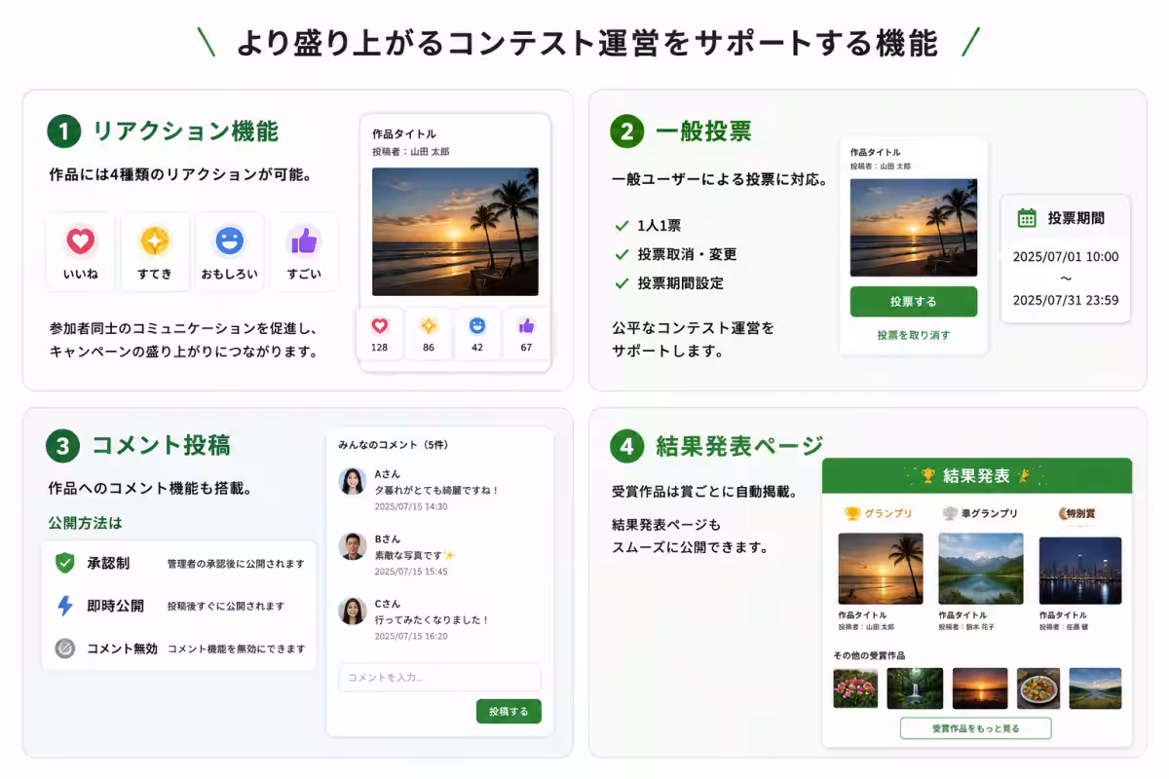This screenshot has height=779, width=1169.
Task: Click the green 投票する button
Action: 913,302
